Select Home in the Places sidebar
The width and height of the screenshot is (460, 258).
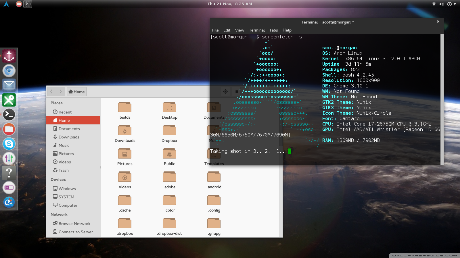(73, 120)
